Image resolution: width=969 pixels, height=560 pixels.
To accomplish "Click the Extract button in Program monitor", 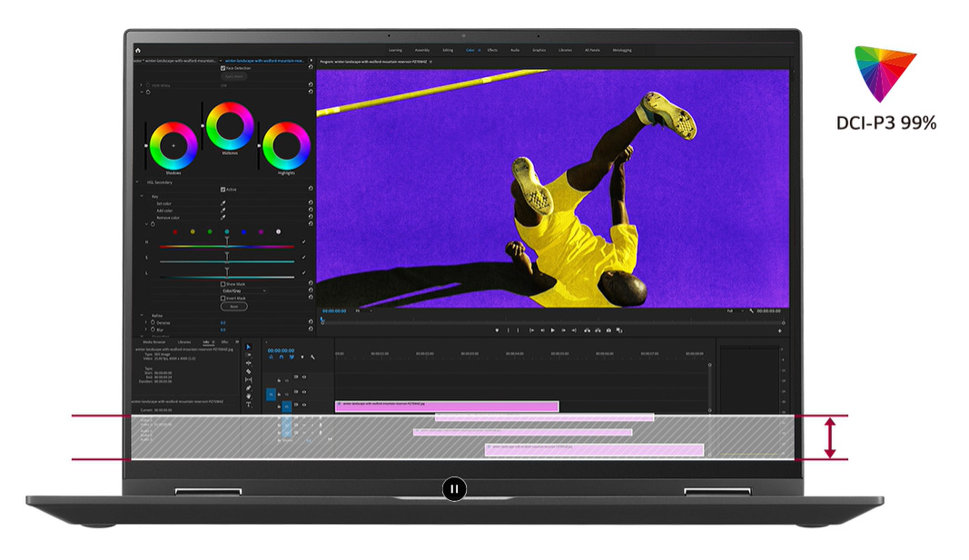I will [x=598, y=330].
